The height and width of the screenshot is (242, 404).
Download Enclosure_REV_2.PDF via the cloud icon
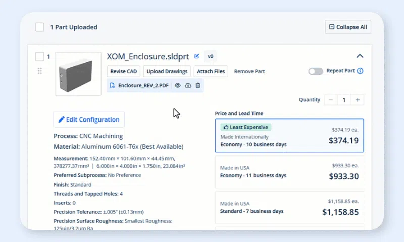(x=188, y=85)
